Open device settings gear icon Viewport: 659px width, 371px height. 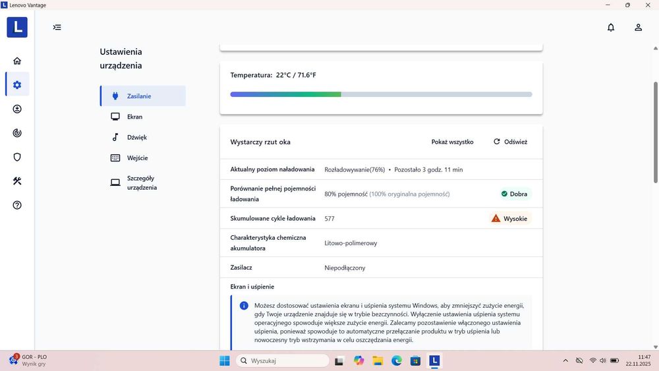[17, 85]
